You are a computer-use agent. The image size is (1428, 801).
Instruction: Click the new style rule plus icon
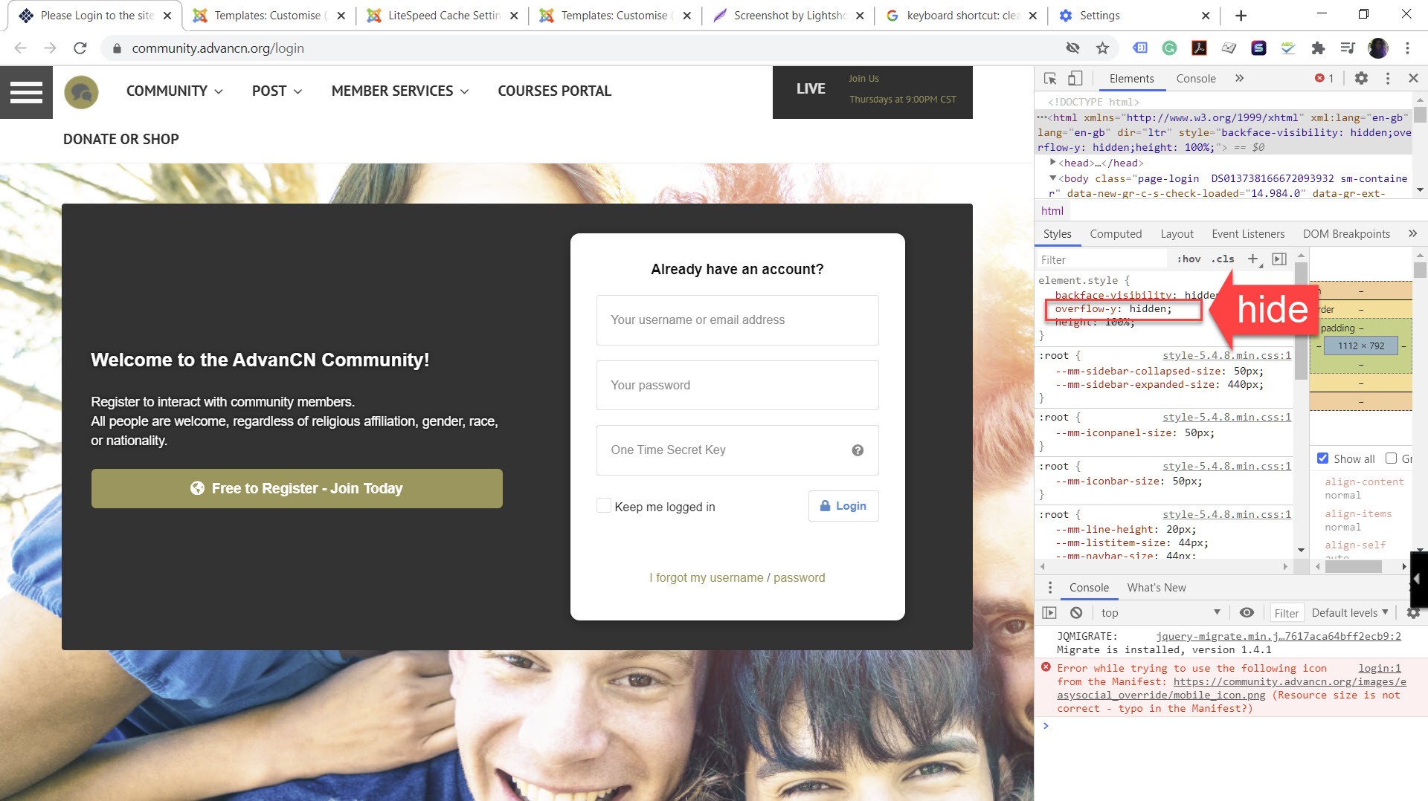[1253, 259]
